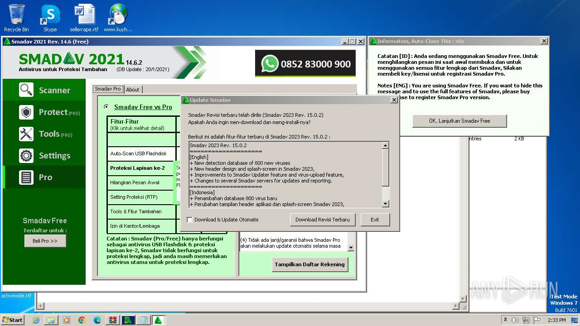Click the network tray icon

(526, 320)
